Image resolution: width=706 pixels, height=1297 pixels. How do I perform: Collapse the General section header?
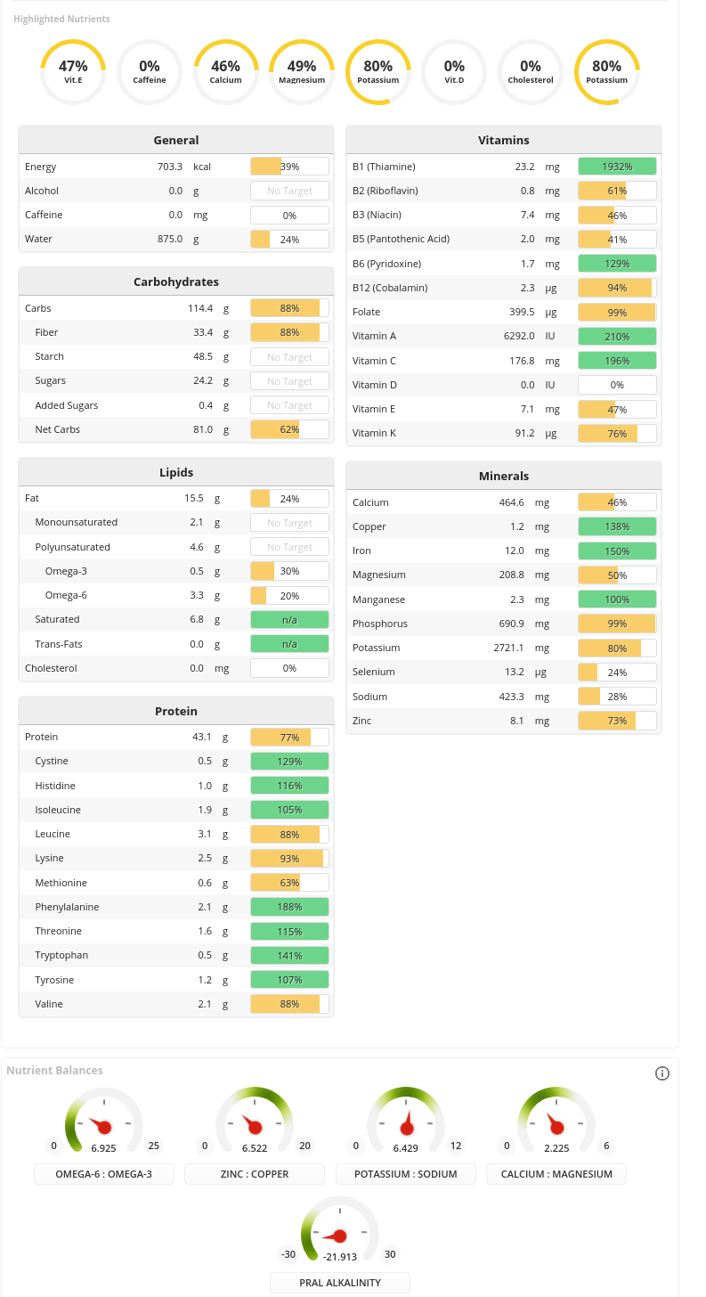coord(175,140)
